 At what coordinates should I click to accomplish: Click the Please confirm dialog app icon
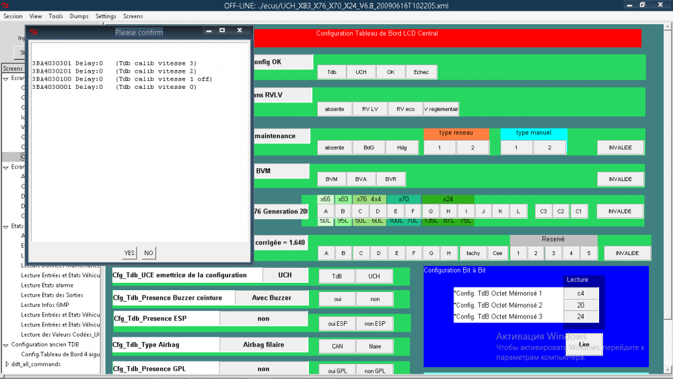click(x=34, y=32)
